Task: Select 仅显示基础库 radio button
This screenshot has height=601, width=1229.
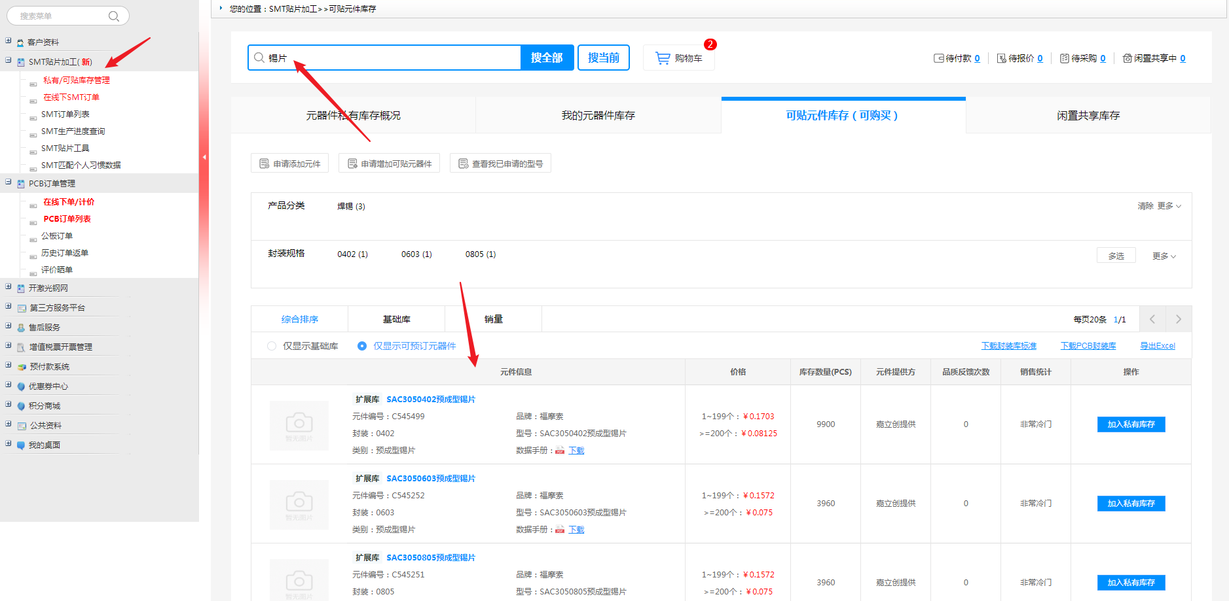Action: (x=272, y=346)
